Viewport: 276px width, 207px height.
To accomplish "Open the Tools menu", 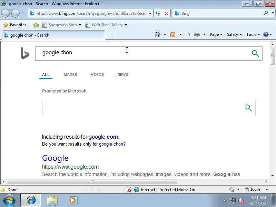I will [x=253, y=34].
